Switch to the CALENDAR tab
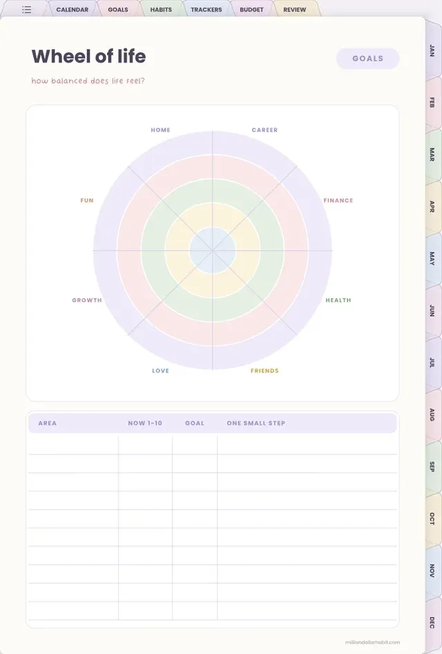 point(73,9)
